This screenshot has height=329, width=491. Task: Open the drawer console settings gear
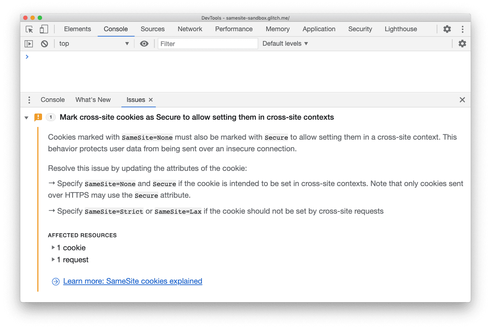pyautogui.click(x=462, y=43)
